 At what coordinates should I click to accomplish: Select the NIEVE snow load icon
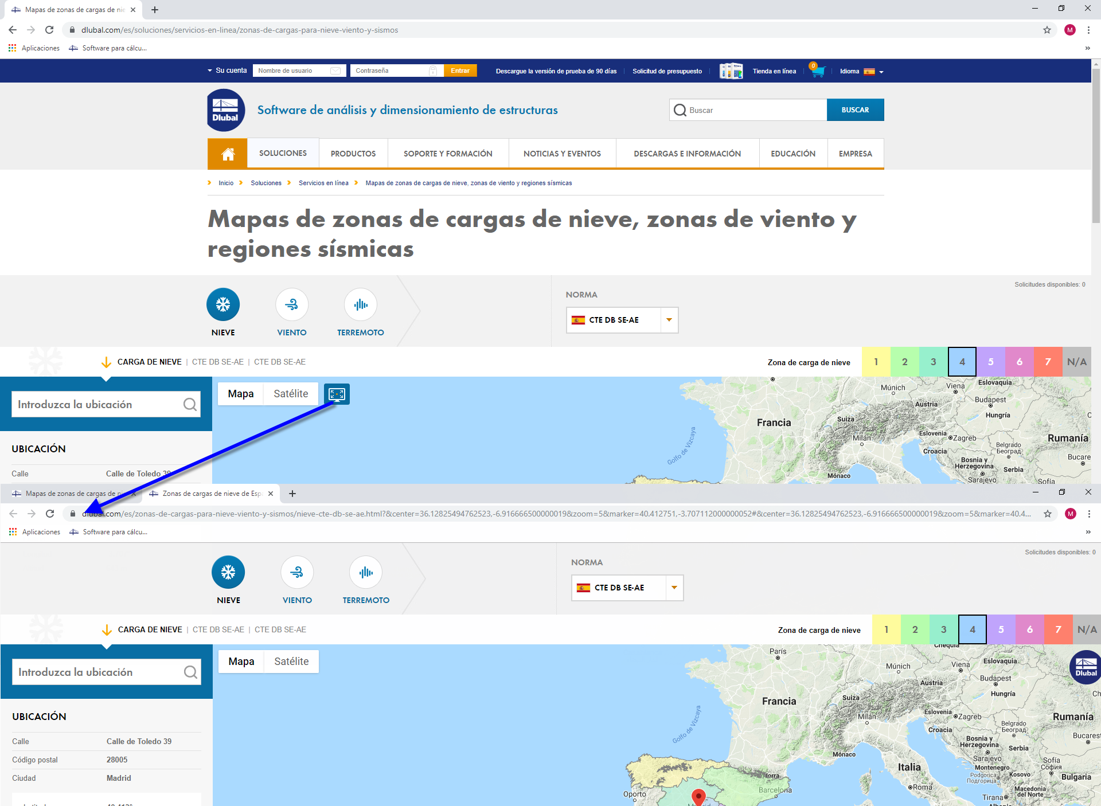[223, 304]
